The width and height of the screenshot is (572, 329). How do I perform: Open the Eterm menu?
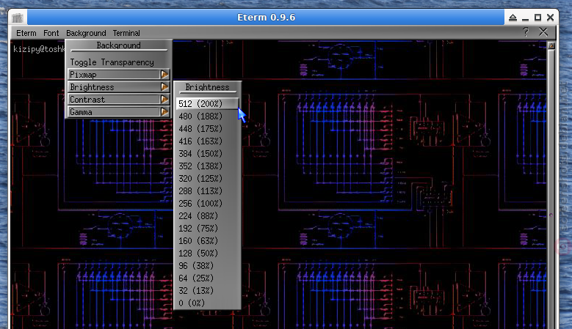pos(26,33)
